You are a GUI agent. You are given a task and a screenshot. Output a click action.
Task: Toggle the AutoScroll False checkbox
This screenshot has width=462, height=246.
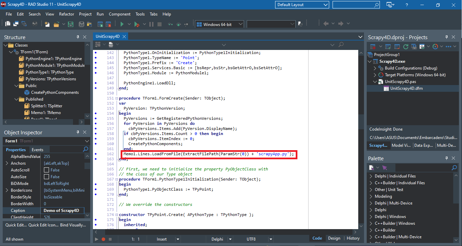(47, 170)
